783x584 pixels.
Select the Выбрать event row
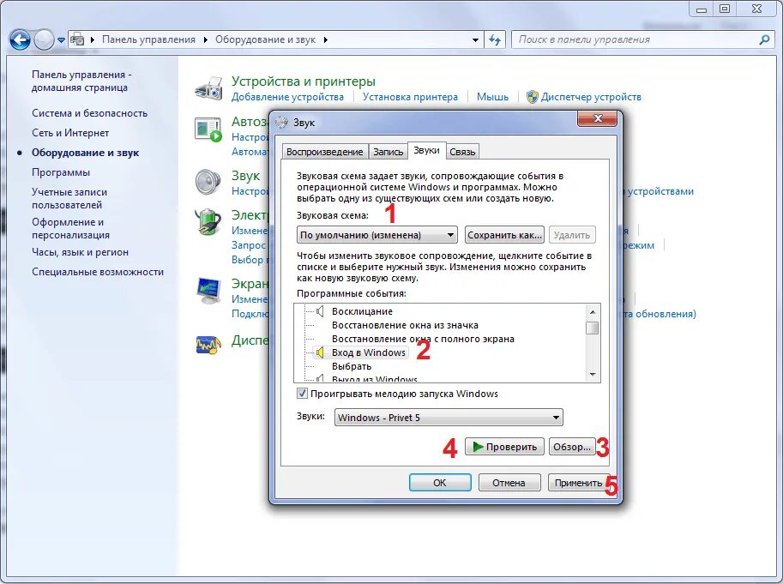coord(352,366)
